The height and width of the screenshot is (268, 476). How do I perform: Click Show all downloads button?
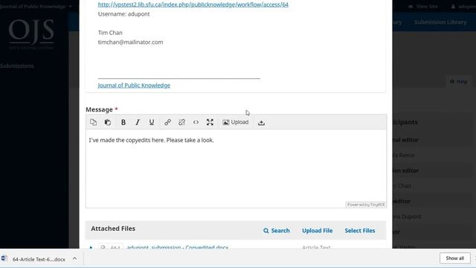pos(454,258)
